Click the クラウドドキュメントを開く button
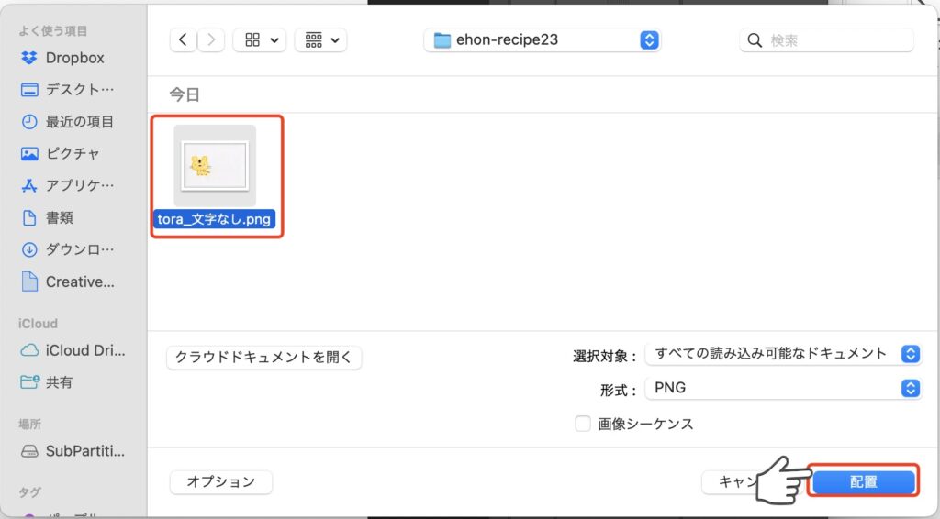Screen dimensions: 940x519 pyautogui.click(x=264, y=358)
